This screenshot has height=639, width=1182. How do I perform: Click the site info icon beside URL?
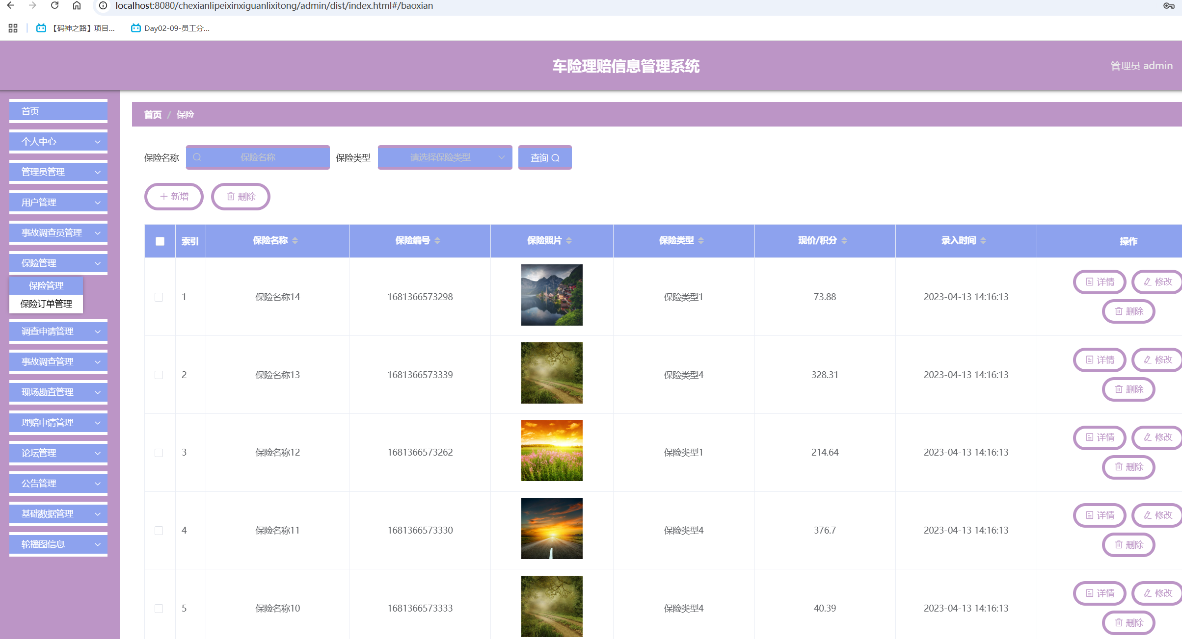pyautogui.click(x=103, y=5)
